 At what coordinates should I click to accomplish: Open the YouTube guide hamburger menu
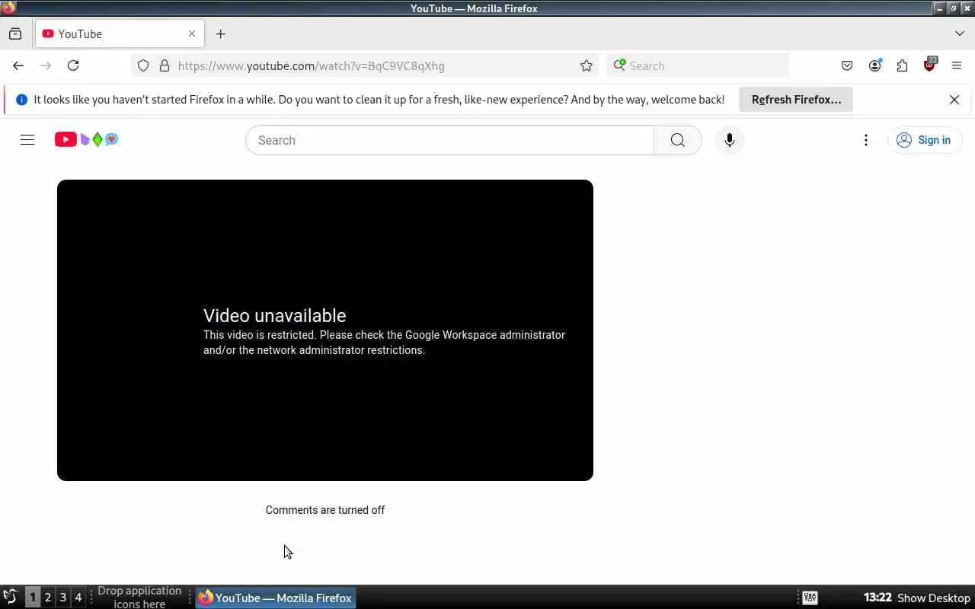point(27,140)
